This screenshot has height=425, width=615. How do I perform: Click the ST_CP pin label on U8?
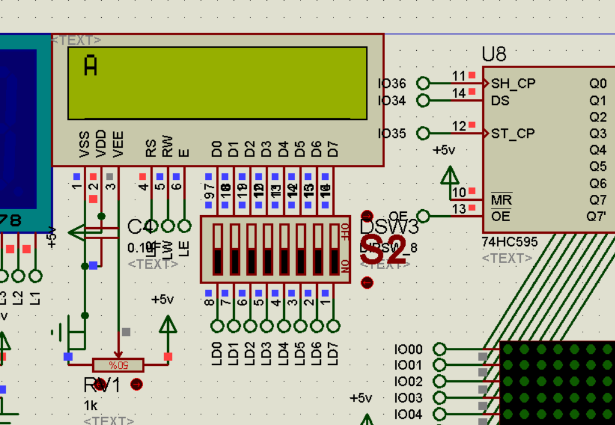click(513, 133)
